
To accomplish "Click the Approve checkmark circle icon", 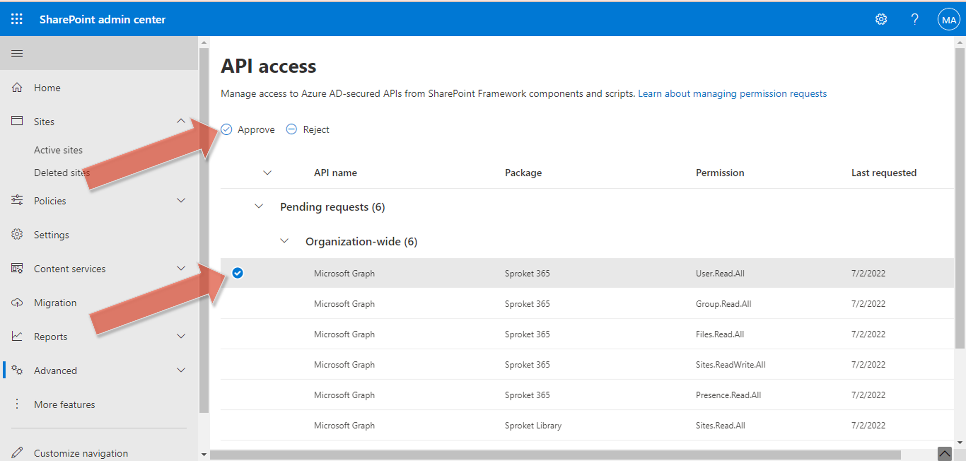I will coord(226,129).
